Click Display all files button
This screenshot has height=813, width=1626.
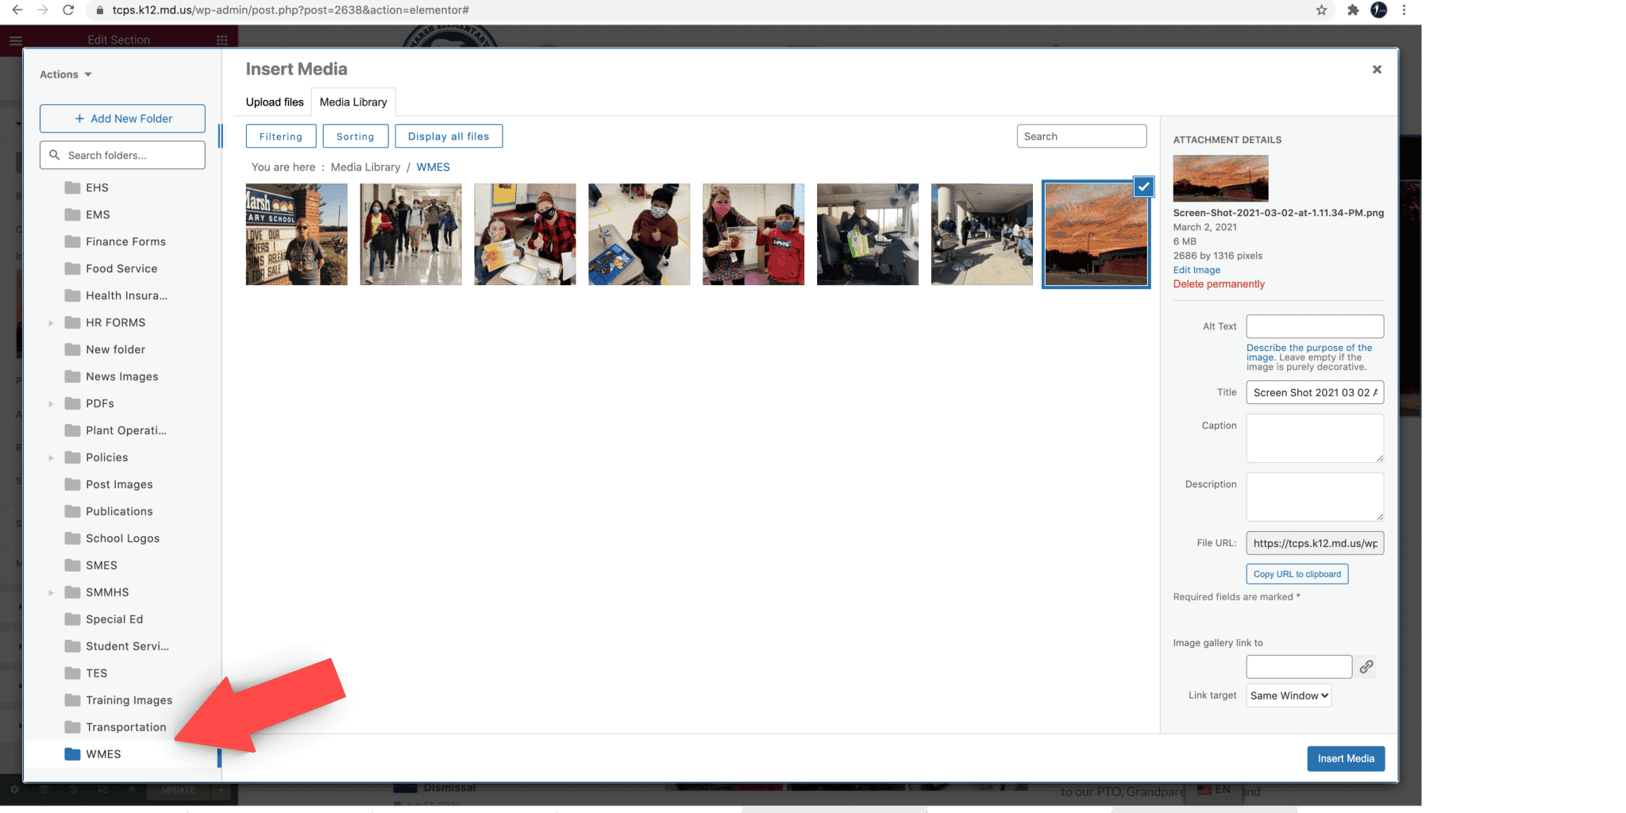449,137
